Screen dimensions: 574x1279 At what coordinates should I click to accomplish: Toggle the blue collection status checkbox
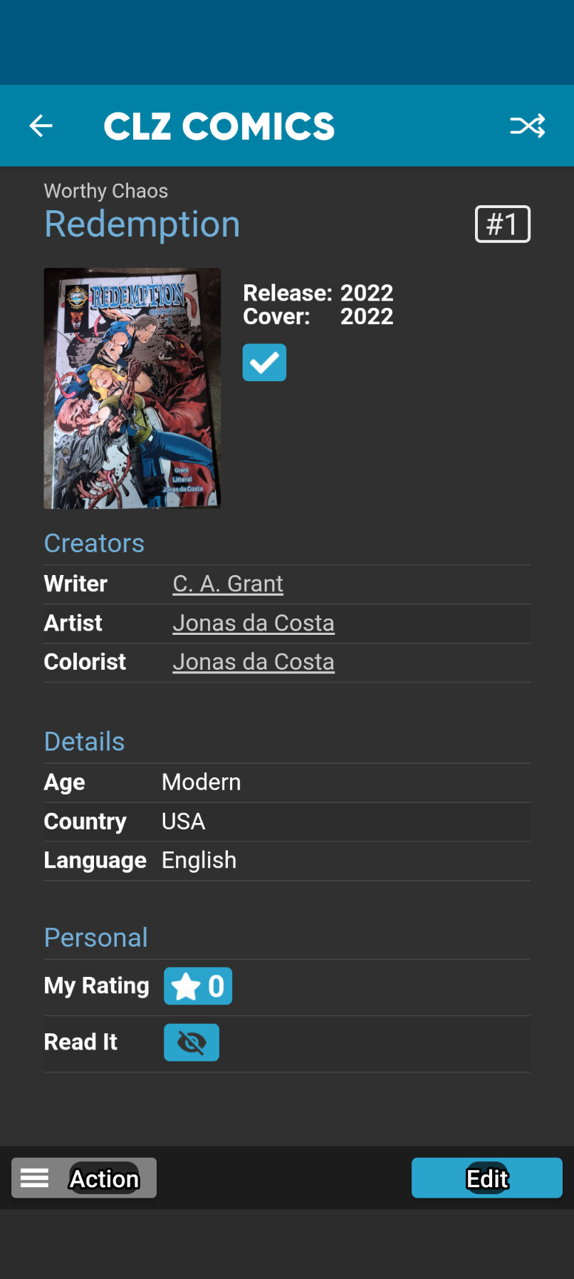point(264,363)
